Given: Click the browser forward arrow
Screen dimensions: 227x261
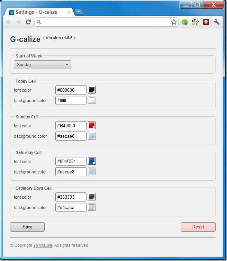Looking at the screenshot, I should [18, 22].
